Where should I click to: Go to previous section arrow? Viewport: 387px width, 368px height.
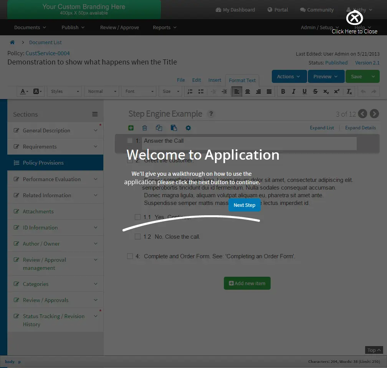point(362,114)
